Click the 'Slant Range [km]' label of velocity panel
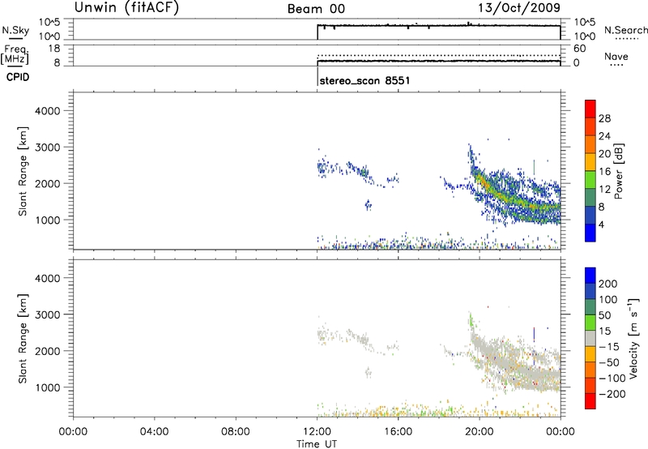Viewport: 648px width, 449px height. (x=23, y=339)
